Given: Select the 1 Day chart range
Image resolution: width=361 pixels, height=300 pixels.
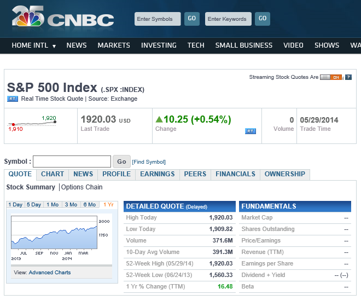Looking at the screenshot, I should coord(15,205).
